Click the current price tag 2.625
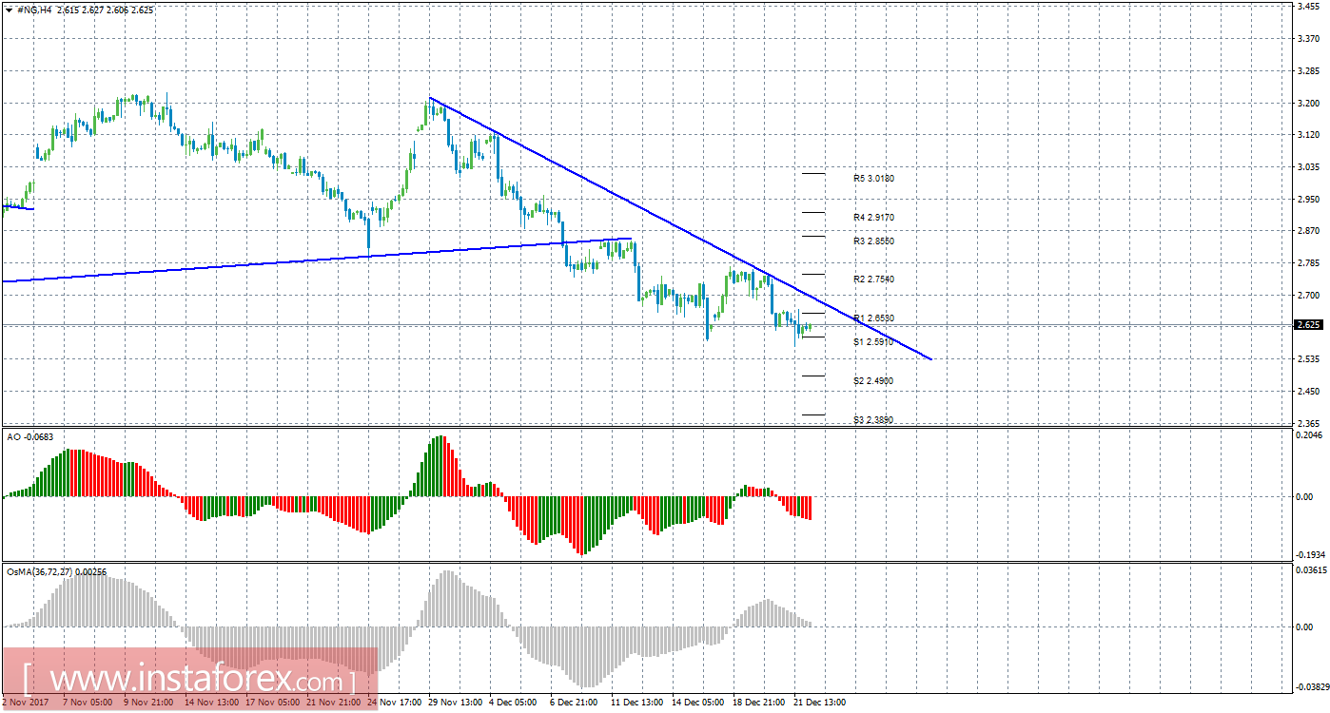Image resolution: width=1330 pixels, height=713 pixels. 1309,325
